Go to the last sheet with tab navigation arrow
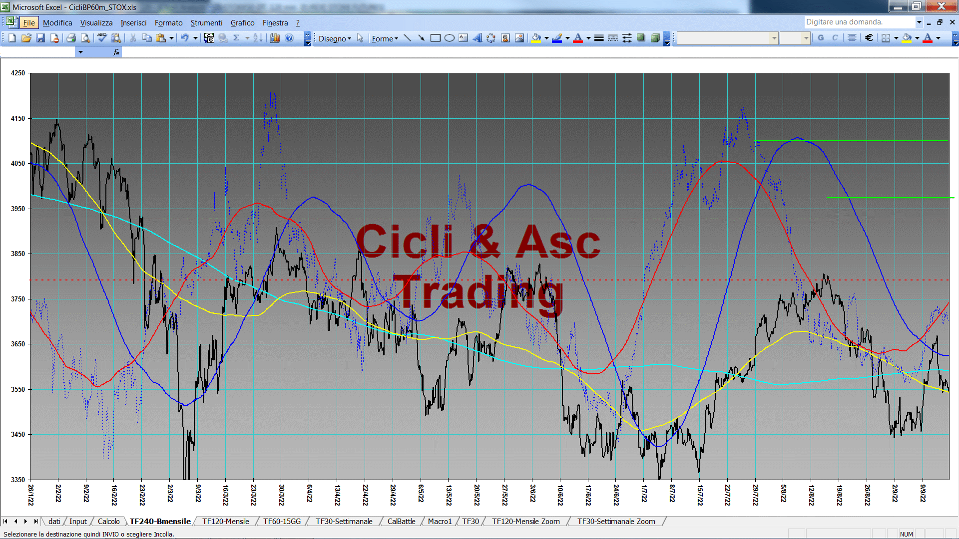 35,522
